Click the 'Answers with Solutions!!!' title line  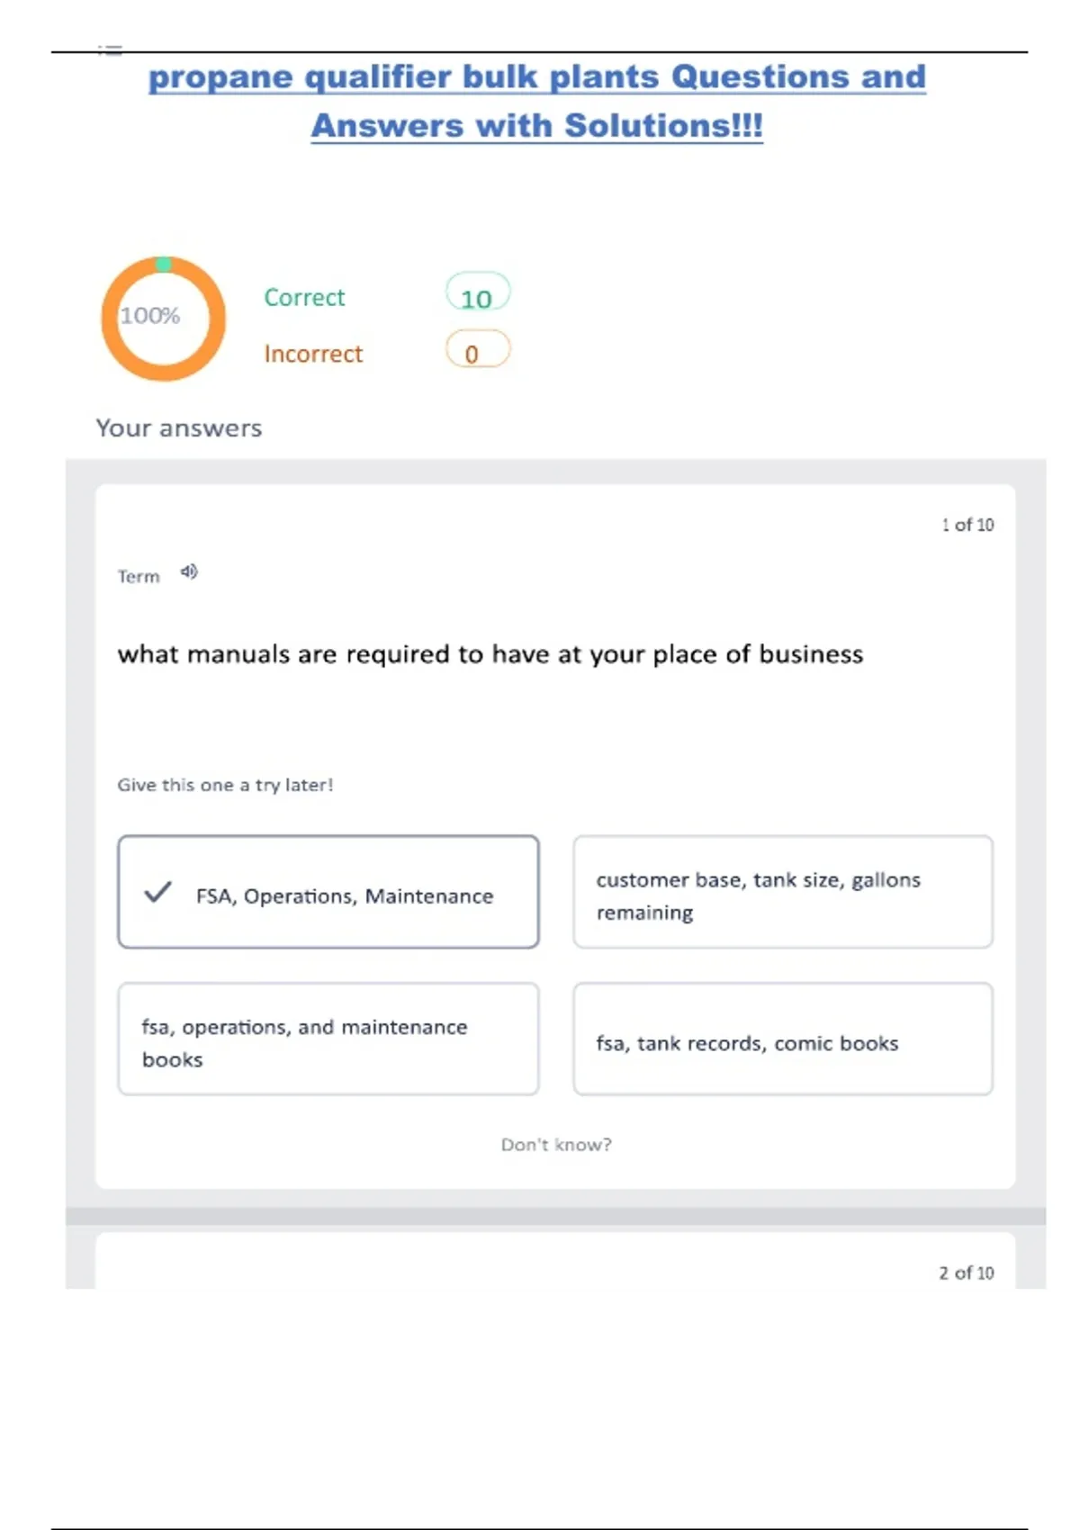[536, 126]
